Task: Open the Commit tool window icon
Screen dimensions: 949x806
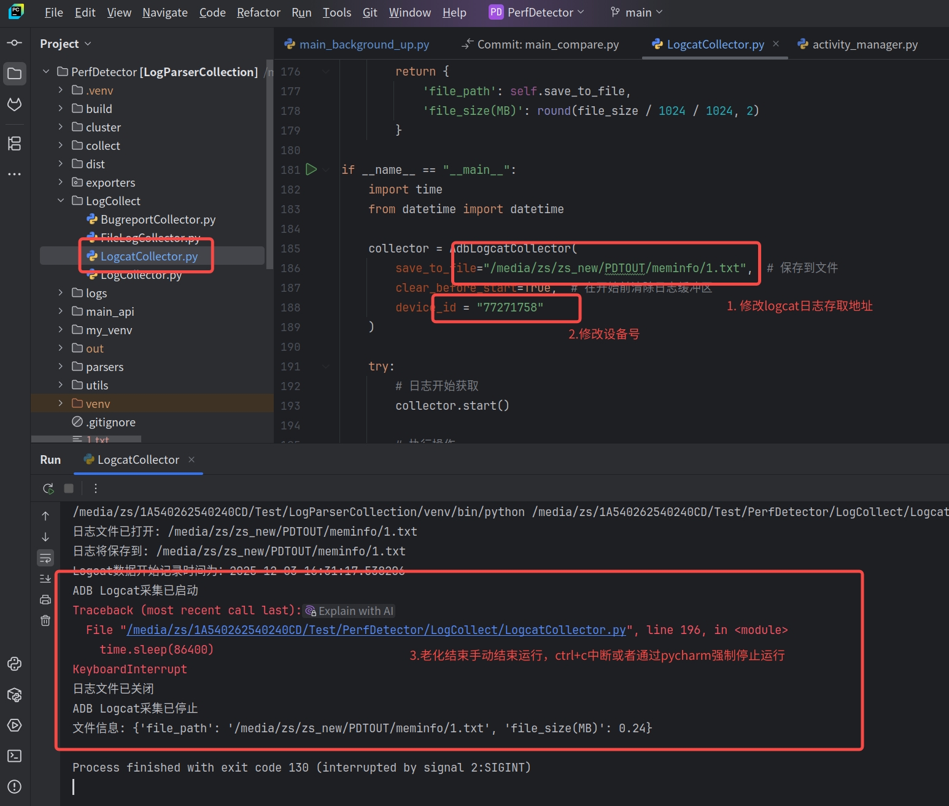Action: [x=15, y=43]
